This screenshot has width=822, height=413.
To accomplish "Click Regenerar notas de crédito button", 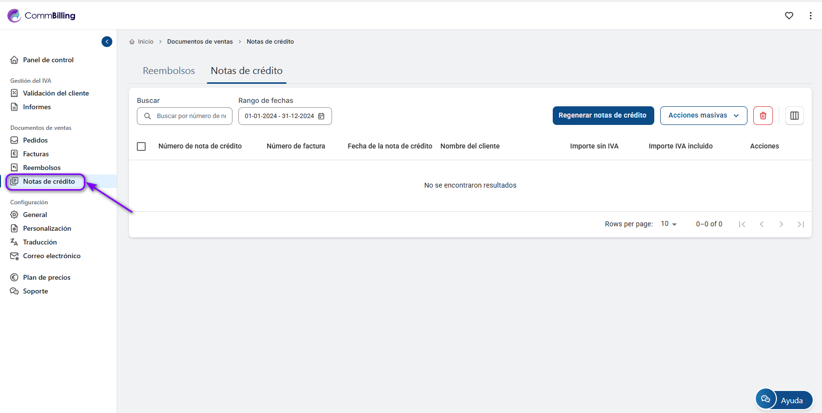I will click(603, 116).
